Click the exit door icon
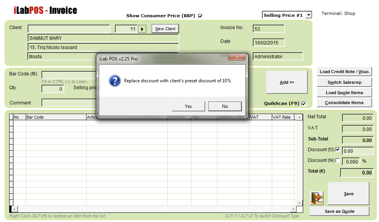The image size is (379, 222). pyautogui.click(x=317, y=198)
